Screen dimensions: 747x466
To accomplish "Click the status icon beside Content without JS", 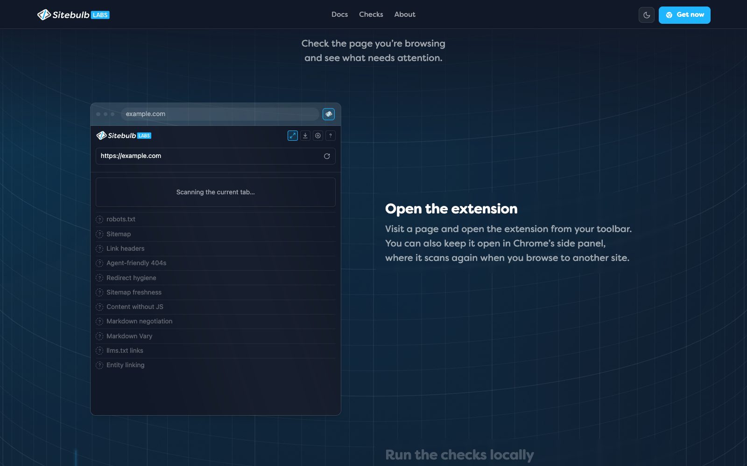I will 99,307.
